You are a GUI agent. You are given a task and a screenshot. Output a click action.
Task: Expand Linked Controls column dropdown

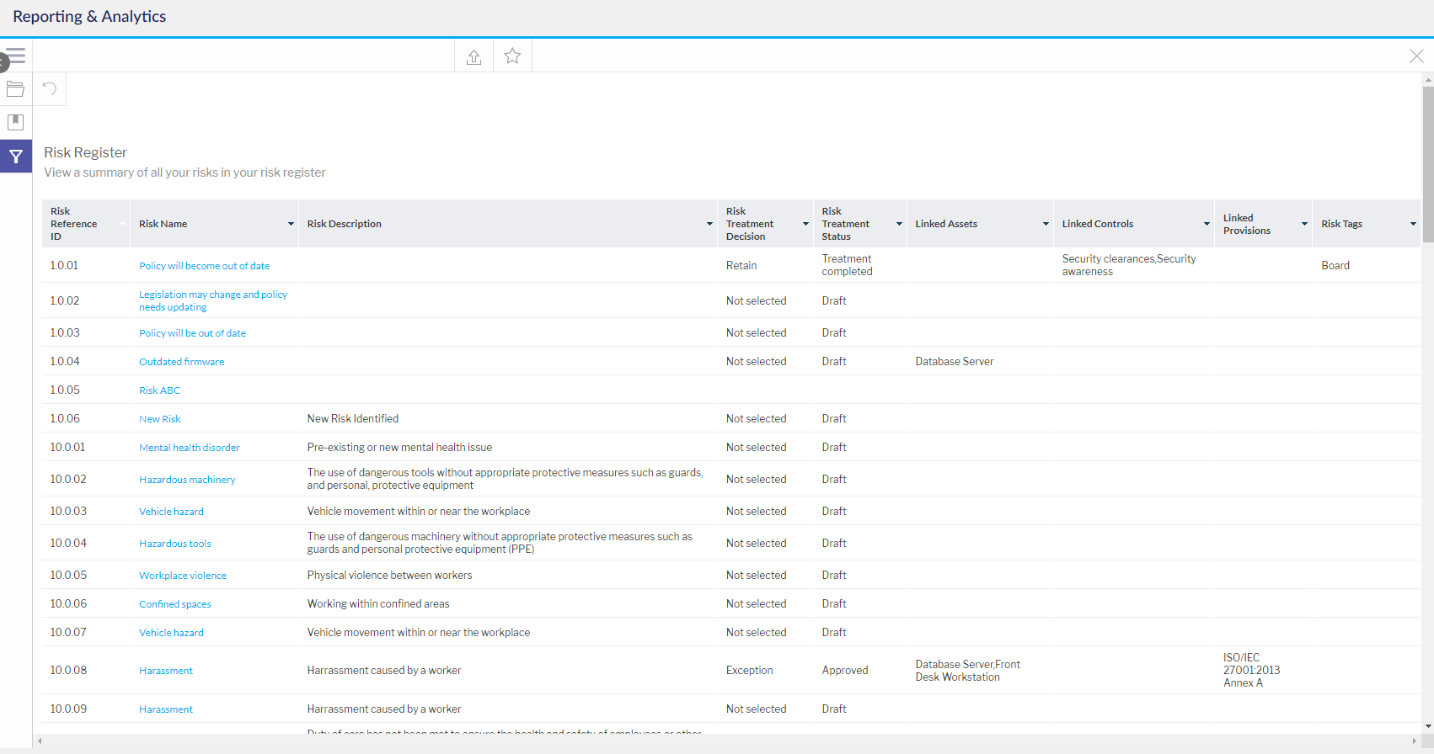point(1207,224)
